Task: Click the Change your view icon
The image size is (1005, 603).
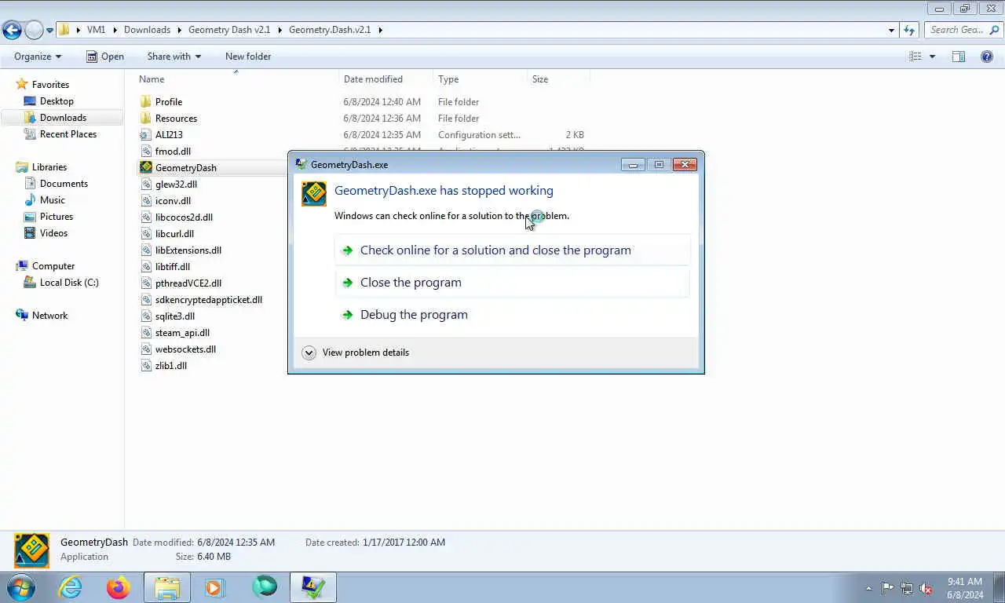Action: (915, 57)
